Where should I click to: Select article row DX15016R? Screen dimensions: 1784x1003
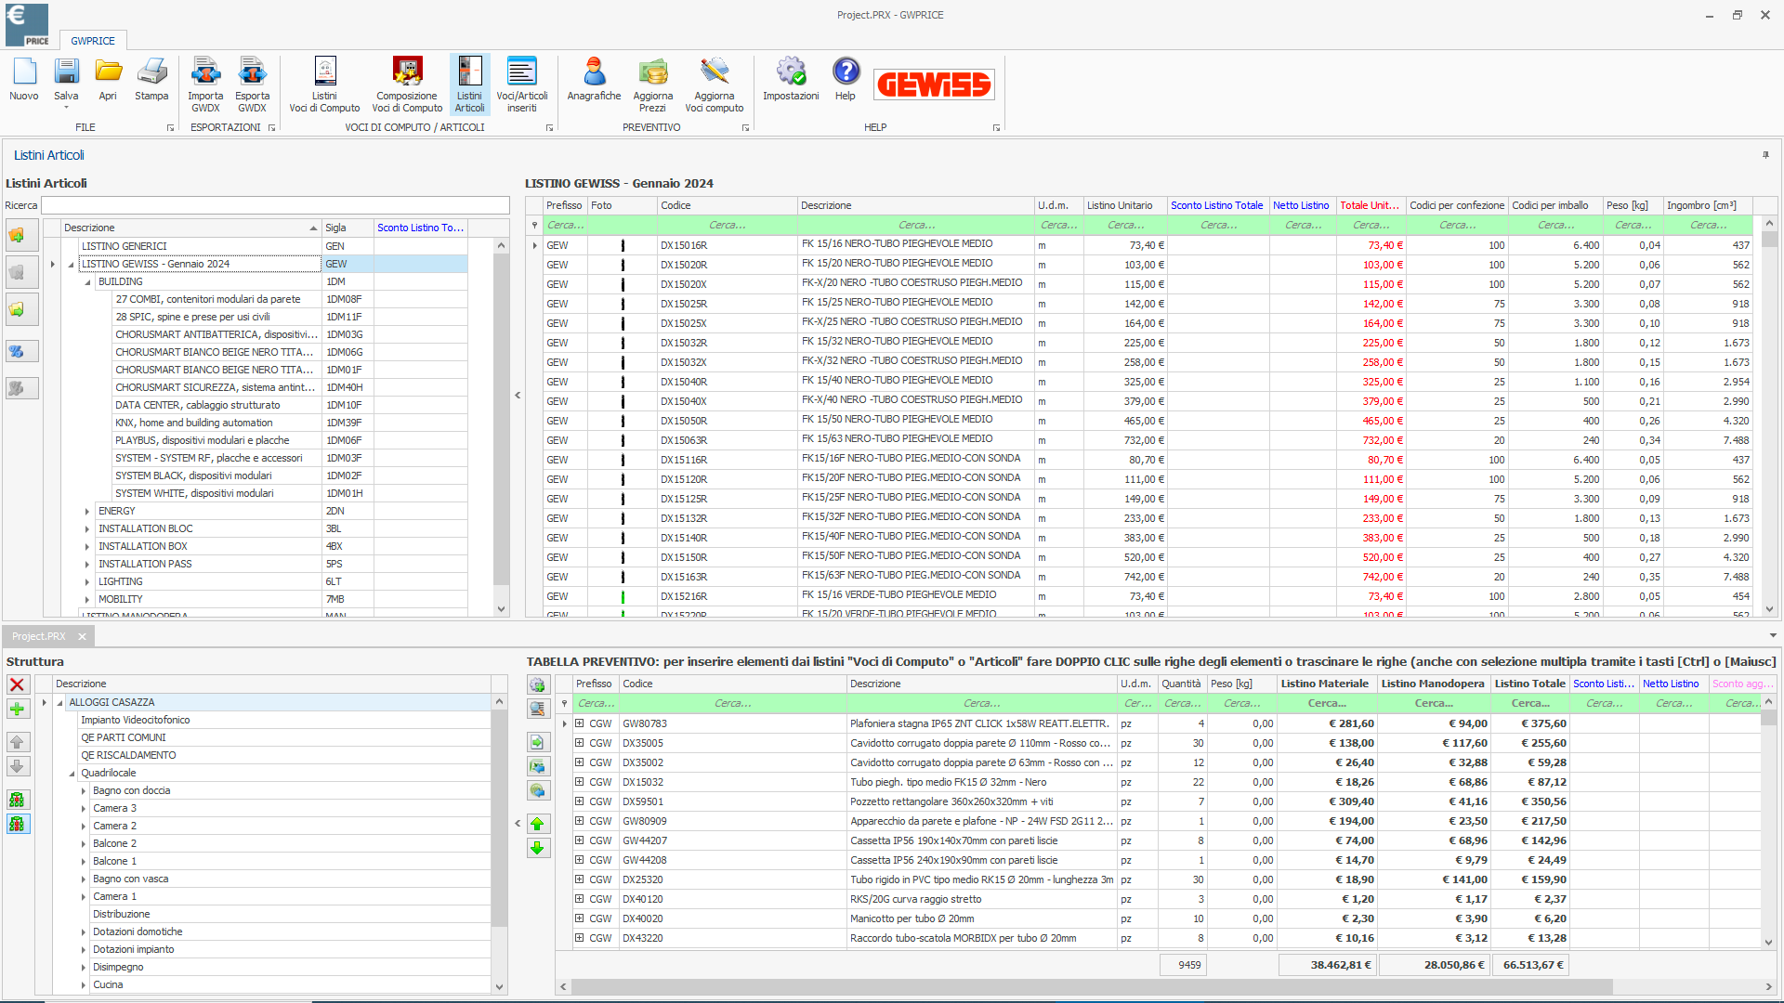(1148, 245)
